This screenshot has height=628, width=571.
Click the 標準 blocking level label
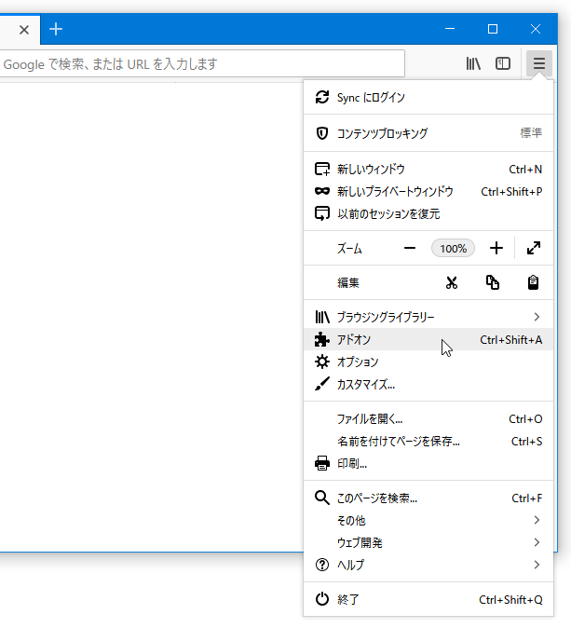pyautogui.click(x=531, y=132)
